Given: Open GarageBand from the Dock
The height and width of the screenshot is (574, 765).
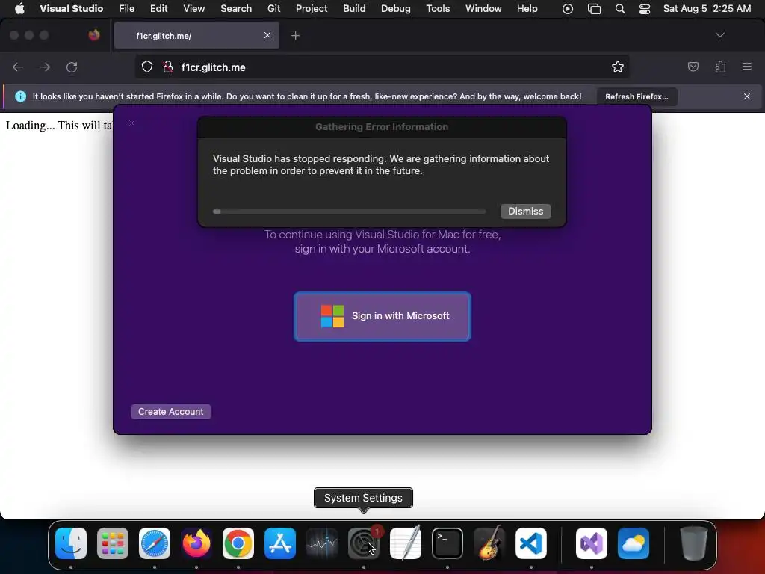Looking at the screenshot, I should tap(489, 543).
